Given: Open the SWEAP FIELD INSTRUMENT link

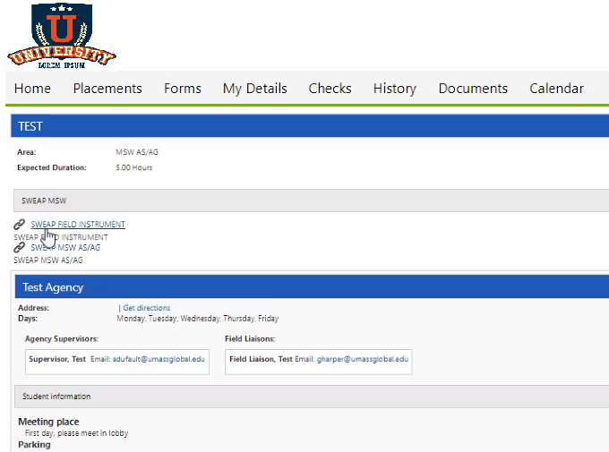Looking at the screenshot, I should click(x=78, y=225).
